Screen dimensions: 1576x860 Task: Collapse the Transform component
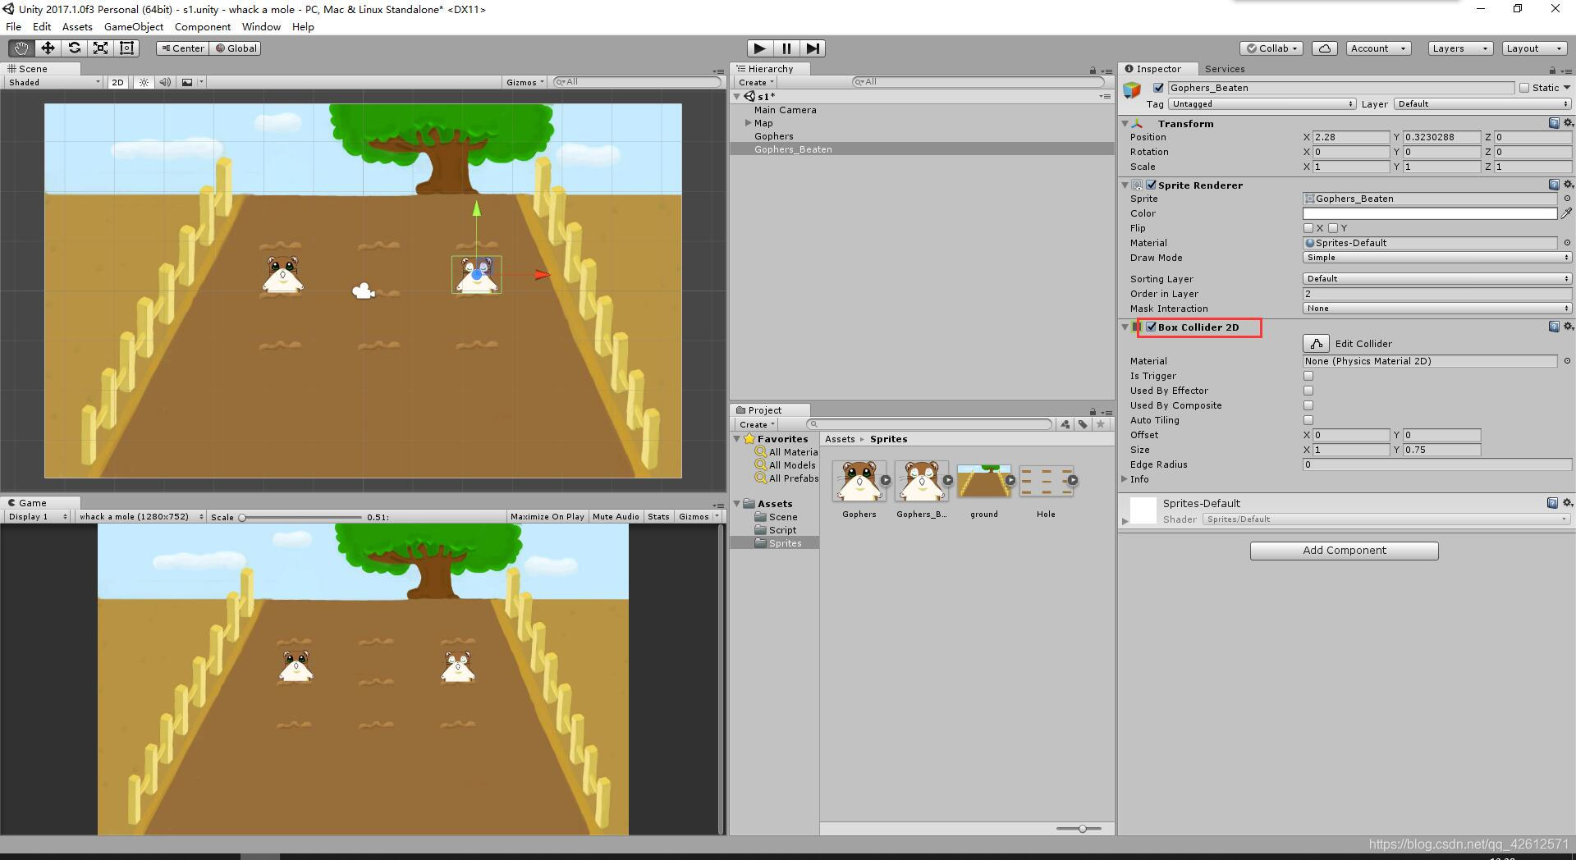(x=1125, y=123)
